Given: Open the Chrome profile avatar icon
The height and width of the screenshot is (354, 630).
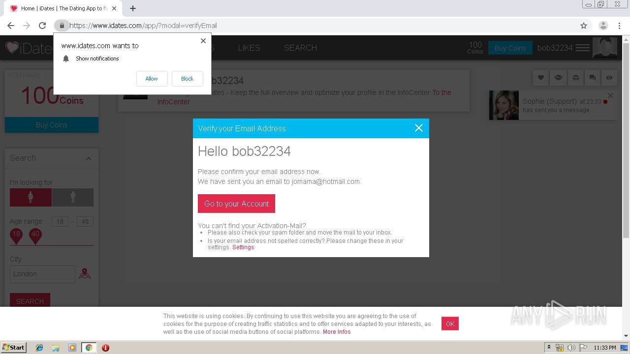Looking at the screenshot, I should (x=603, y=26).
